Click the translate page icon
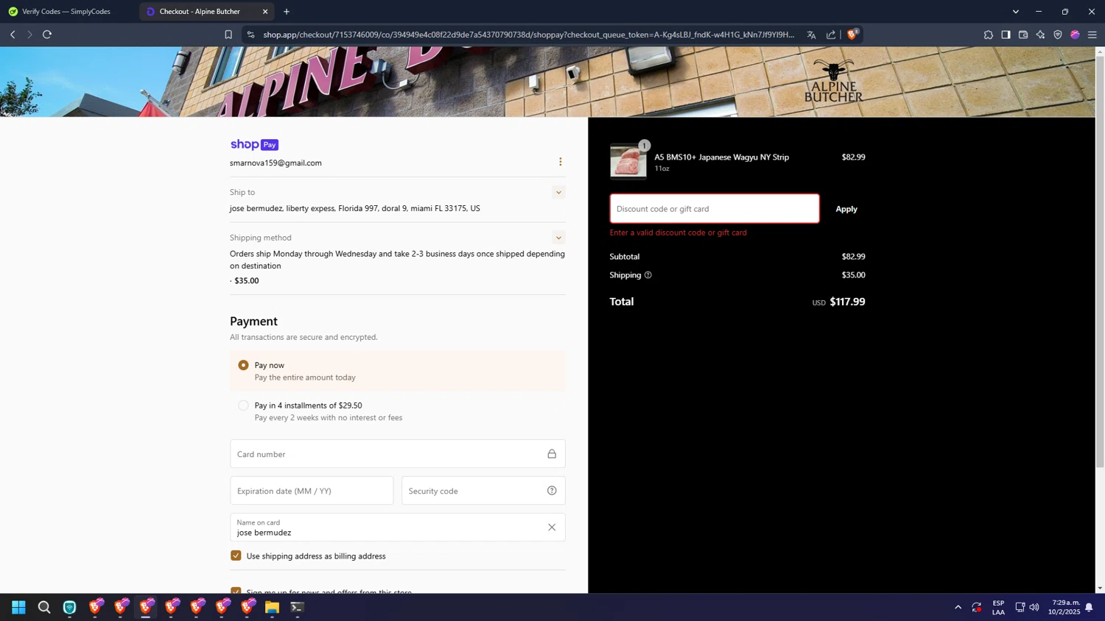1105x621 pixels. tap(811, 35)
